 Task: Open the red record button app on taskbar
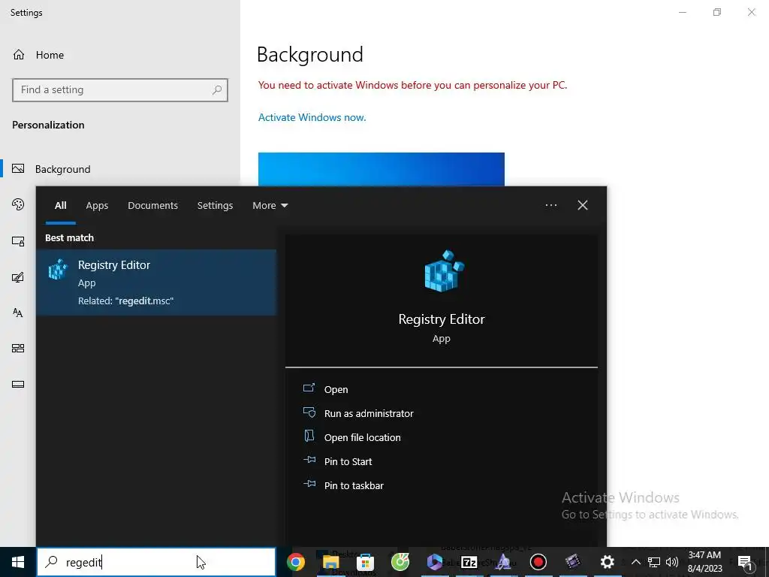click(538, 562)
